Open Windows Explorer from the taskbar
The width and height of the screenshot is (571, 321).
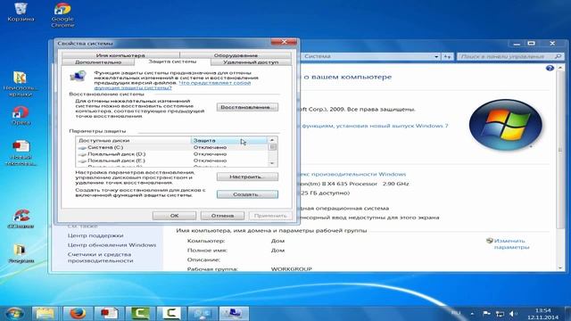[46, 313]
